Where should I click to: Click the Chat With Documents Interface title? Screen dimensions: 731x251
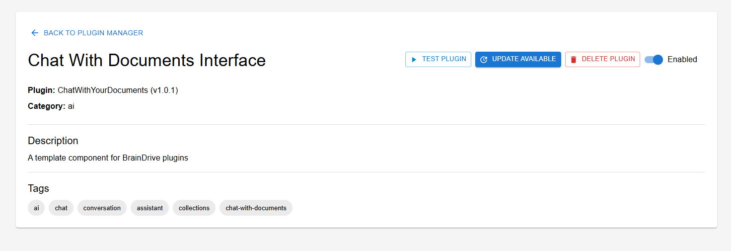(146, 60)
